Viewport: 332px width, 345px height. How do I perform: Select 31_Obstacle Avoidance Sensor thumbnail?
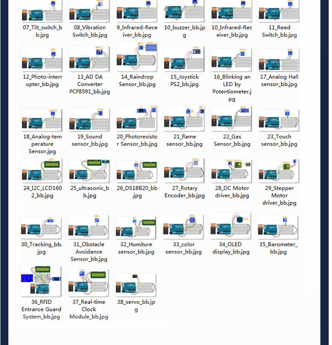pyautogui.click(x=88, y=227)
